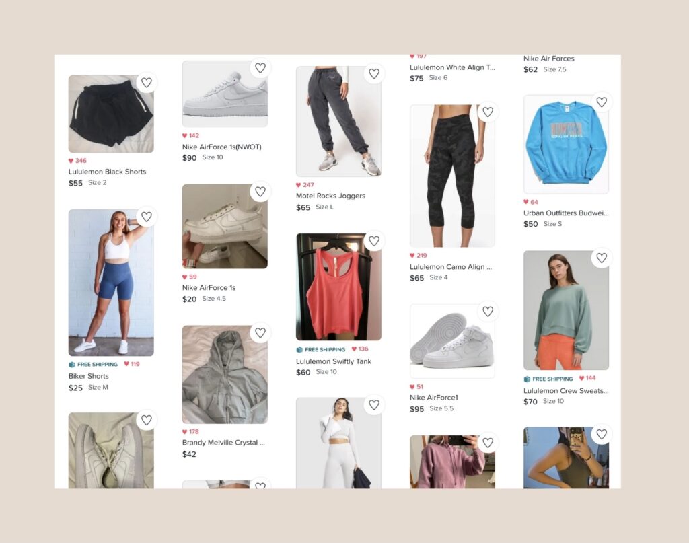Like the Lululemon Swiftly Tank

pos(374,241)
